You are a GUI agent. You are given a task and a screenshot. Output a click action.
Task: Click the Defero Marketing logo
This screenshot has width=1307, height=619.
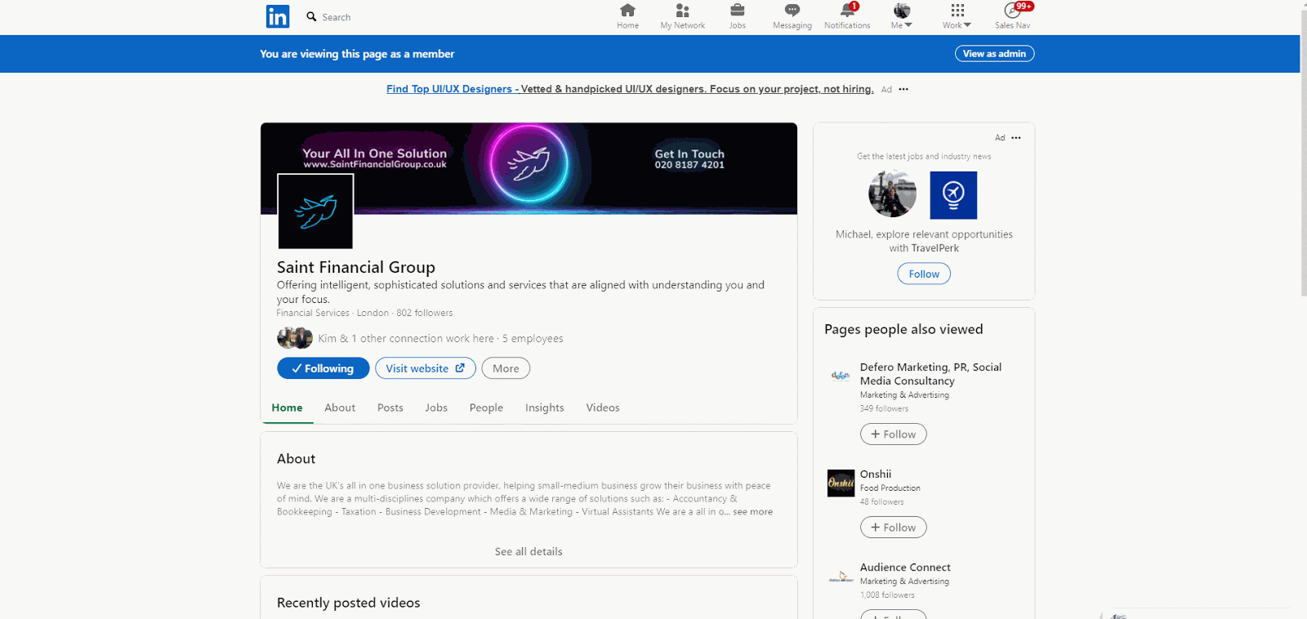(x=841, y=376)
